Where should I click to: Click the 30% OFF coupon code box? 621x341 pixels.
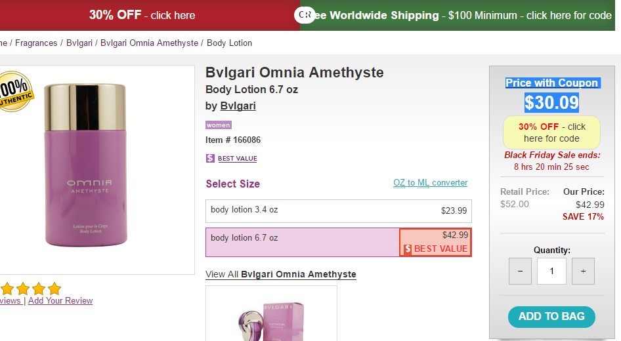(x=551, y=132)
